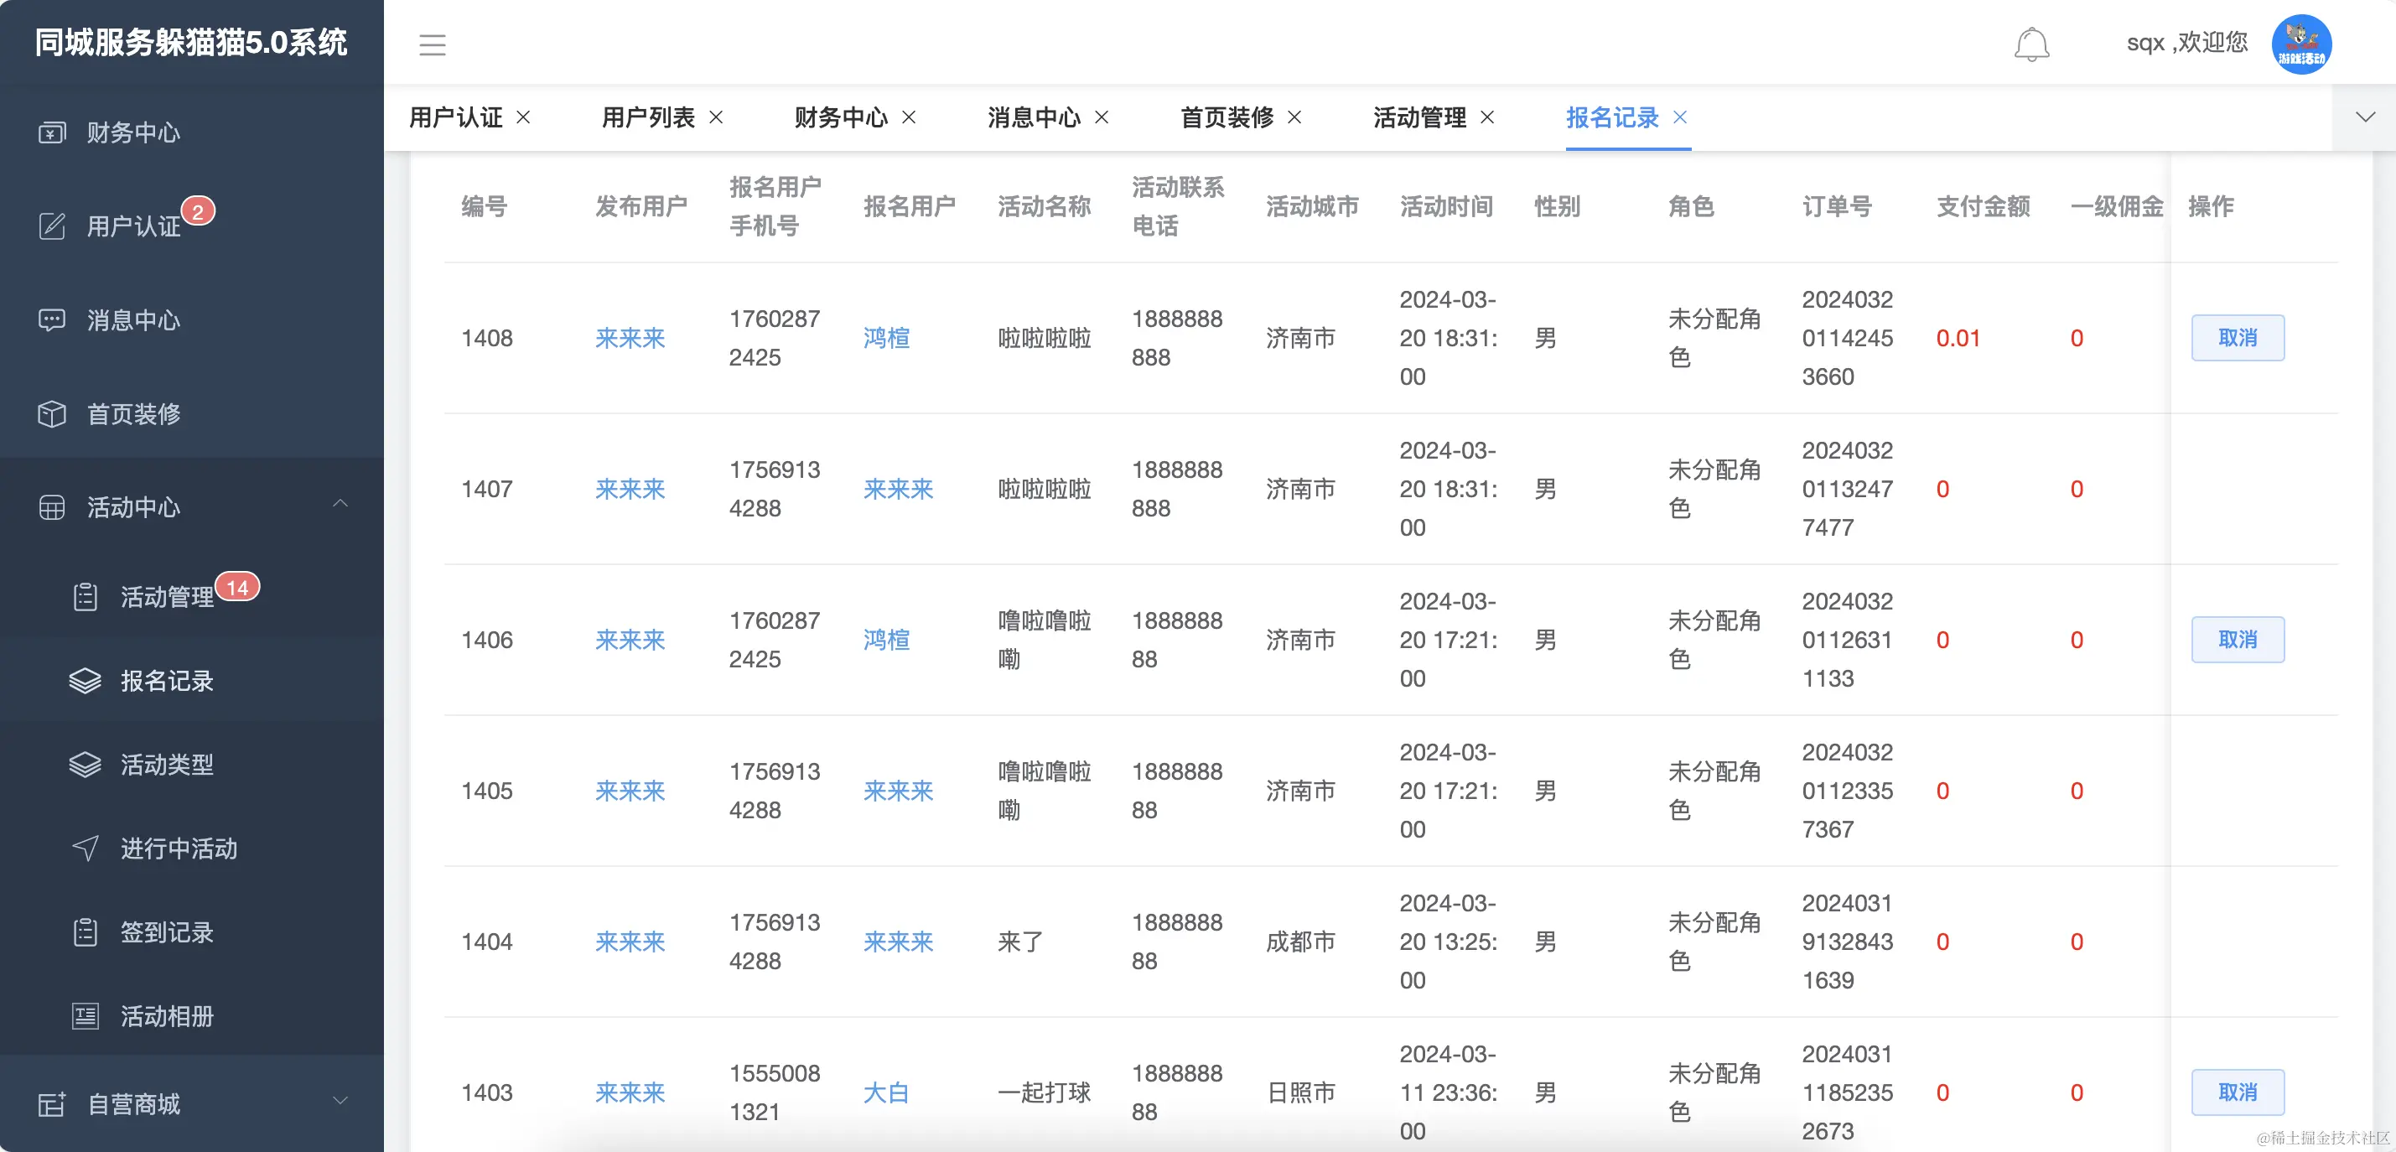
Task: Open 消息中心 via its sidebar icon
Action: [52, 320]
